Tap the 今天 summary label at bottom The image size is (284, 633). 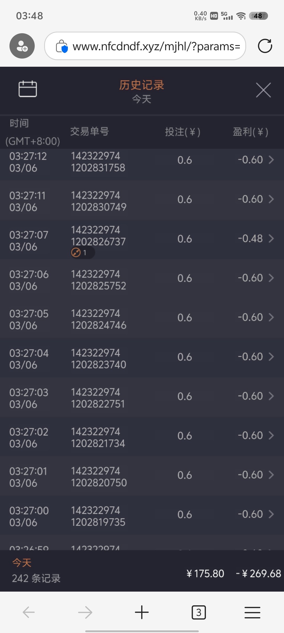(x=22, y=563)
